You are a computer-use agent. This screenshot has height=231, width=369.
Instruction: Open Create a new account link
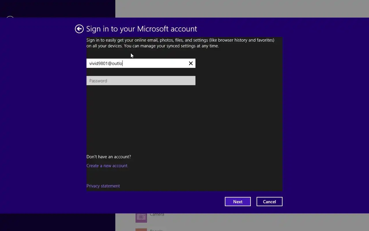(107, 166)
